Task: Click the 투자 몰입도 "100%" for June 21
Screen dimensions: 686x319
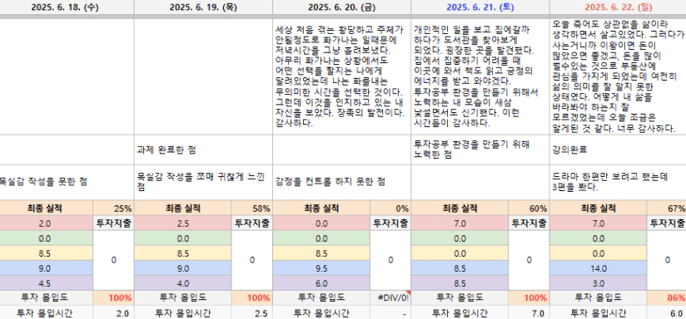Action: [529, 297]
